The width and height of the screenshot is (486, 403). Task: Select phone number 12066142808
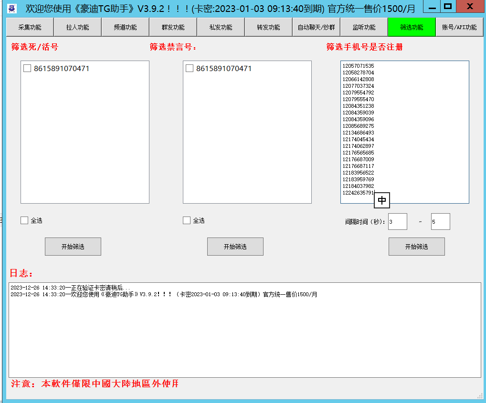click(359, 79)
